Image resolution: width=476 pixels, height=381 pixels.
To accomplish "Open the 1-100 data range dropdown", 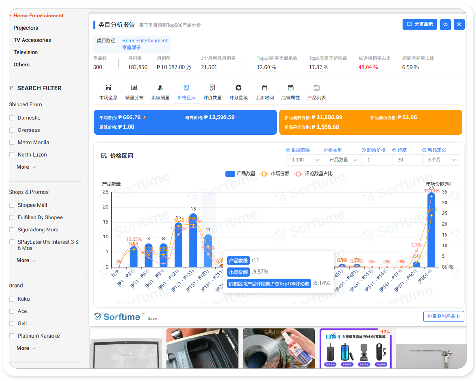I will coord(304,160).
